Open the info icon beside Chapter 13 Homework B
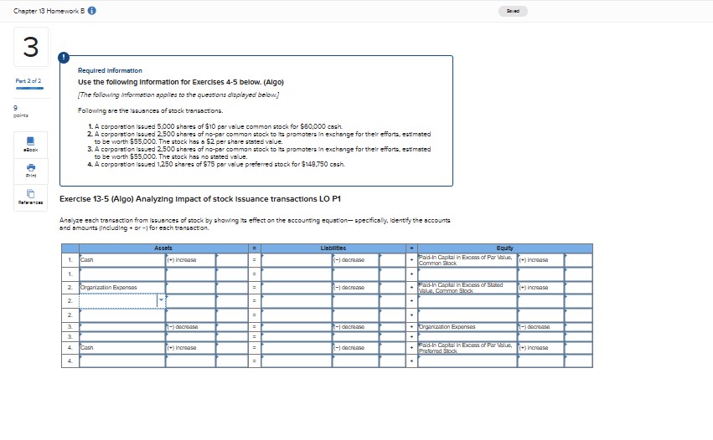The width and height of the screenshot is (713, 440). point(92,11)
